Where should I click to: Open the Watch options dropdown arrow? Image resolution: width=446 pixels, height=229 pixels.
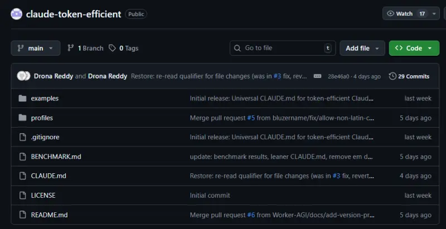tap(435, 14)
